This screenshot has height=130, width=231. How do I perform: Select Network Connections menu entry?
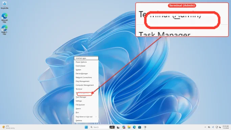point(86,78)
